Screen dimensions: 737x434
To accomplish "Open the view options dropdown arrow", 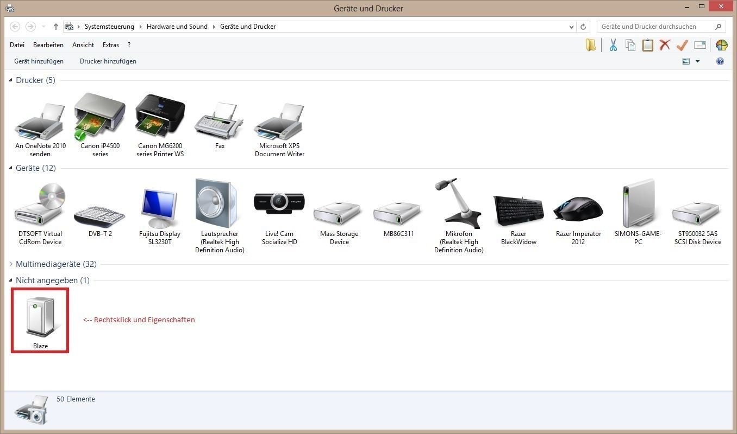I will pyautogui.click(x=697, y=61).
